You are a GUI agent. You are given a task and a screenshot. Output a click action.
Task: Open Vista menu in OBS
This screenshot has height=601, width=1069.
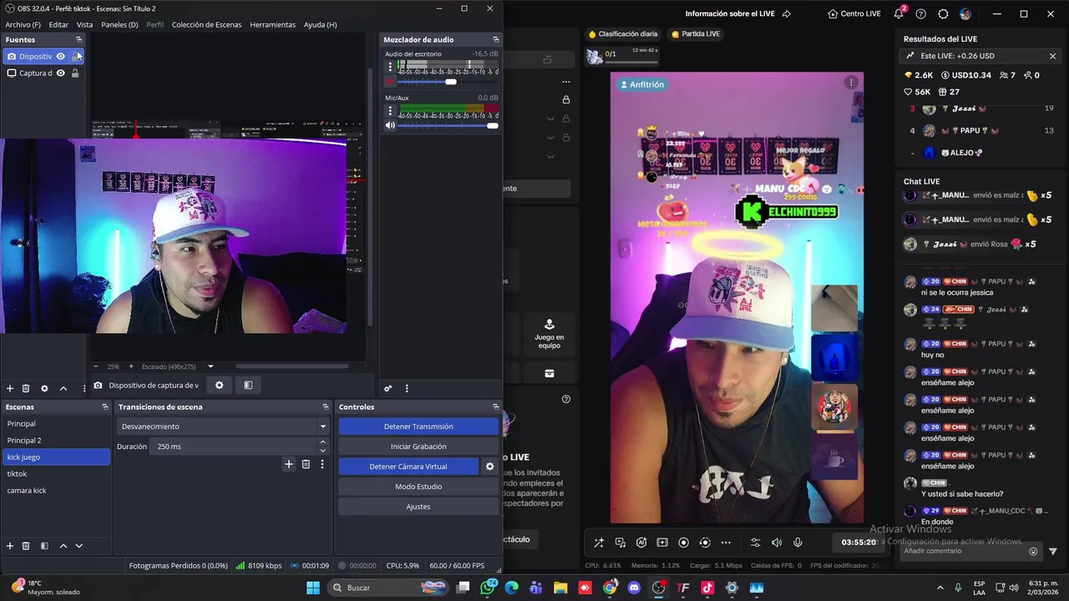85,25
